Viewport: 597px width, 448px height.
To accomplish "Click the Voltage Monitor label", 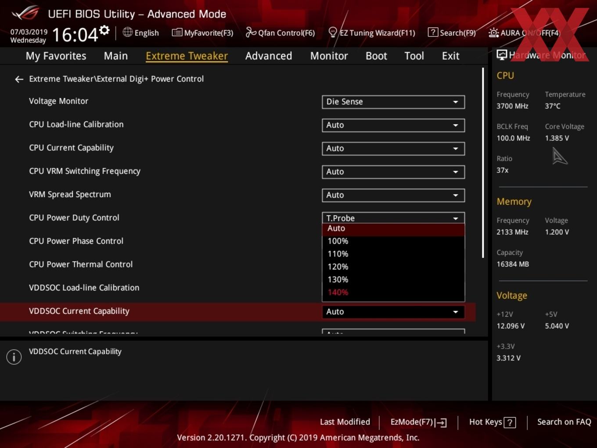I will pyautogui.click(x=58, y=101).
